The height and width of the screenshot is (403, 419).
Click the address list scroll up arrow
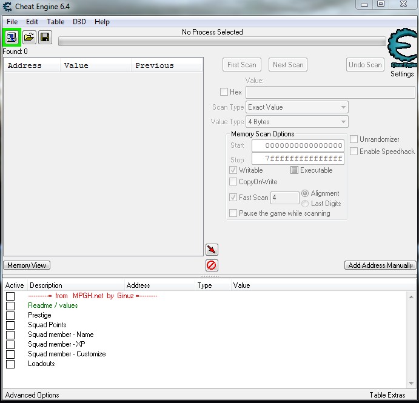click(411, 297)
